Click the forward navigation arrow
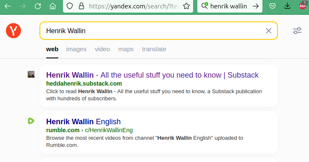This screenshot has width=309, height=162. tap(23, 6)
